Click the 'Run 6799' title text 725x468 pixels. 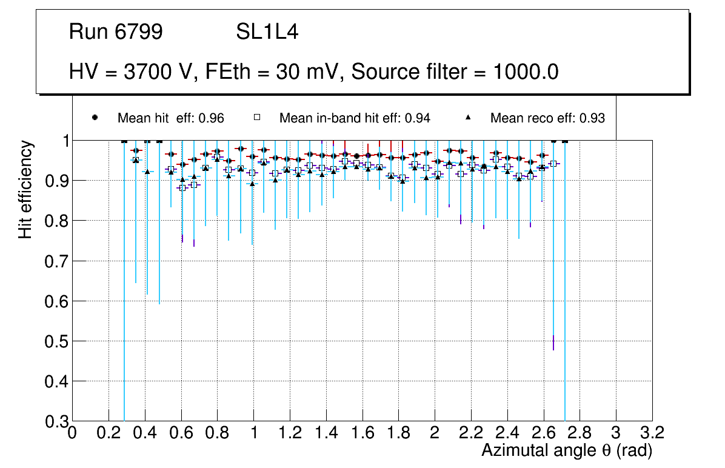[116, 32]
